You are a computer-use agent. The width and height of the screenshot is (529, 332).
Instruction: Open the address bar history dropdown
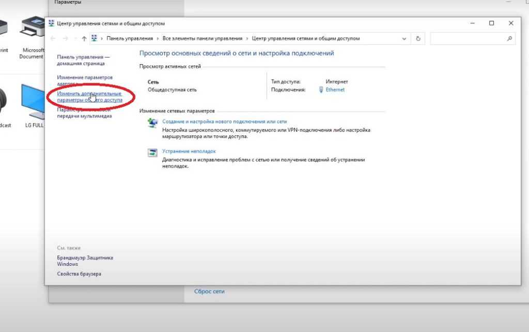(404, 39)
